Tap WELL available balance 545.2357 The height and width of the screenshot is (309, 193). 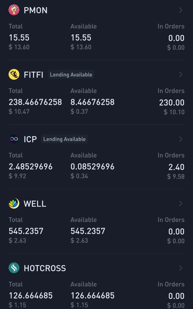coord(88,231)
